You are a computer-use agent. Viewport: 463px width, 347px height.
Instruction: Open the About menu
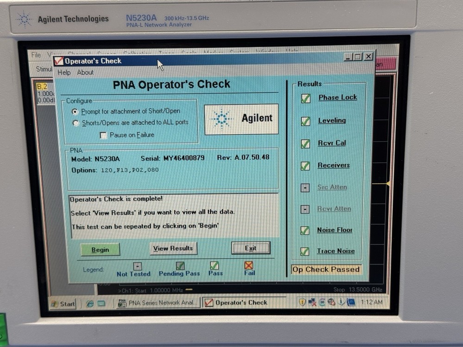85,72
